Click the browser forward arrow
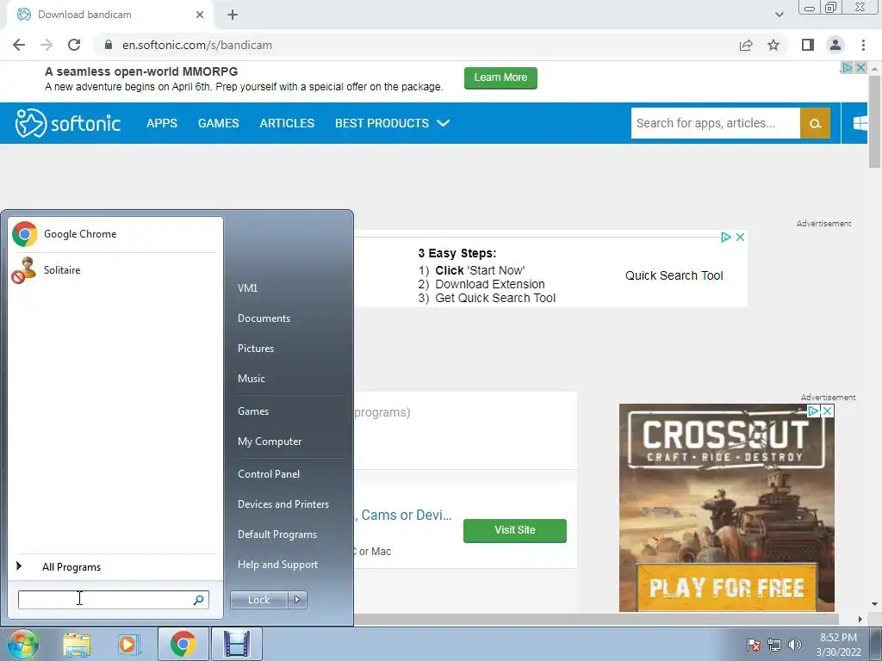Screen dimensions: 882x661 tap(47, 45)
